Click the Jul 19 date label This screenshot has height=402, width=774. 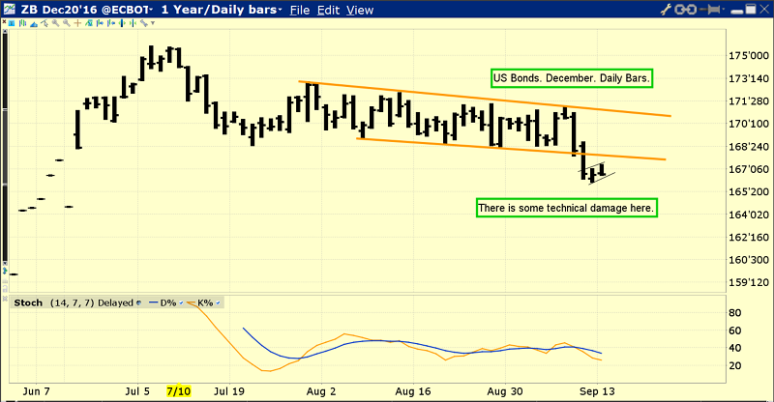click(x=228, y=391)
